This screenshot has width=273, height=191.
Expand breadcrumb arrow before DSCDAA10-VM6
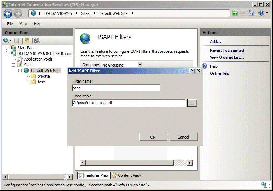[40, 13]
